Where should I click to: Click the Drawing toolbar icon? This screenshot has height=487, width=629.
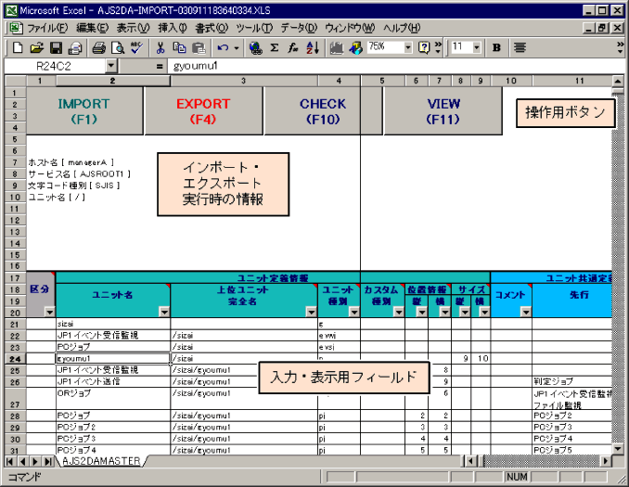[x=355, y=47]
